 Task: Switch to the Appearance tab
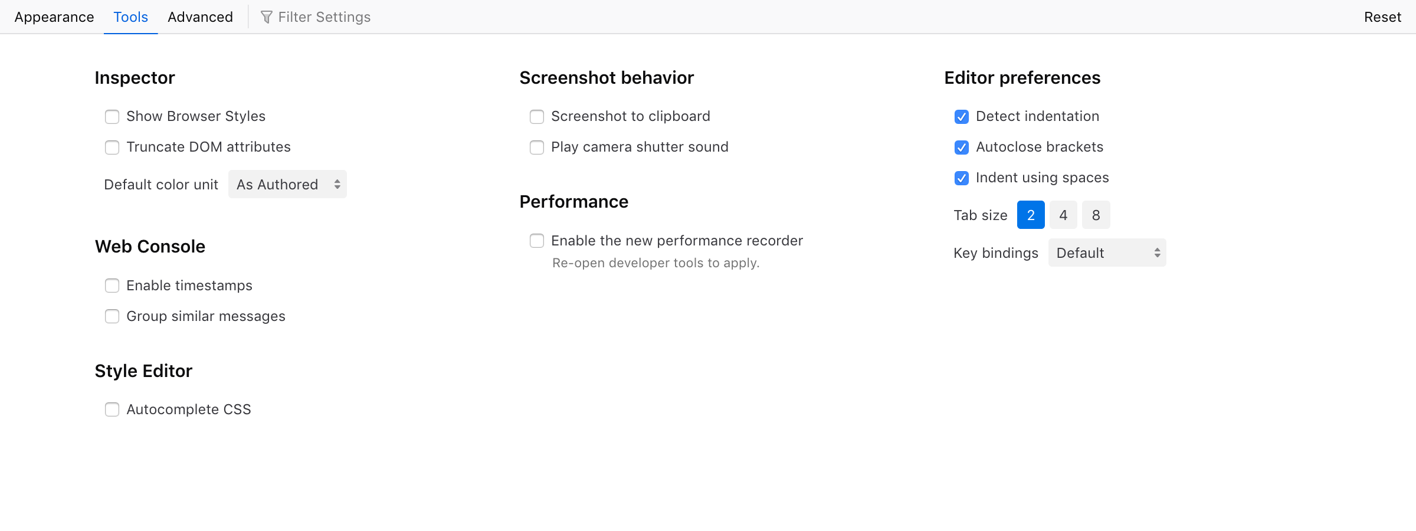pyautogui.click(x=54, y=17)
